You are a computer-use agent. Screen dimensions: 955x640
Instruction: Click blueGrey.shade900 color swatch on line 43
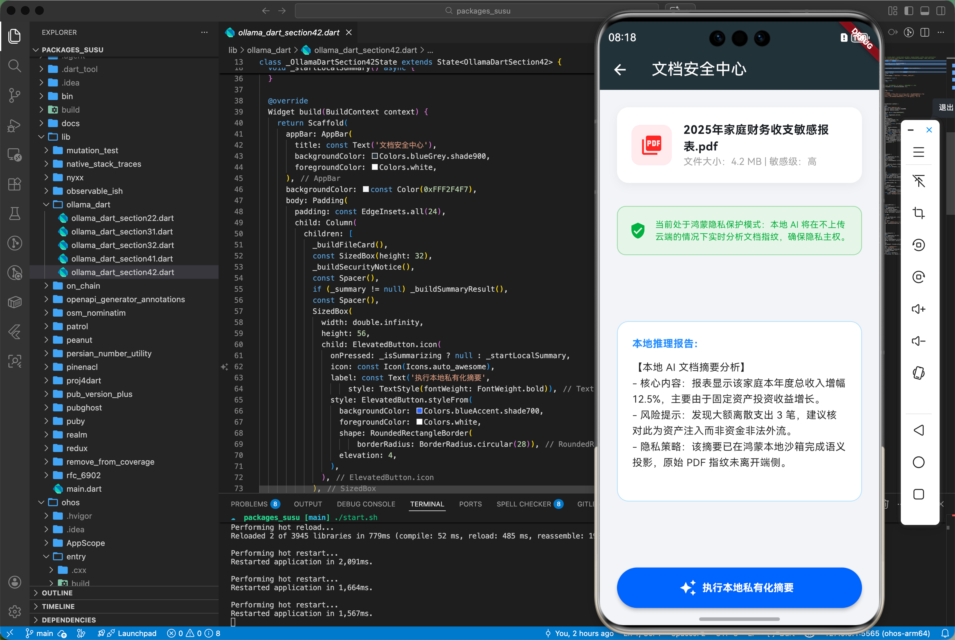375,156
